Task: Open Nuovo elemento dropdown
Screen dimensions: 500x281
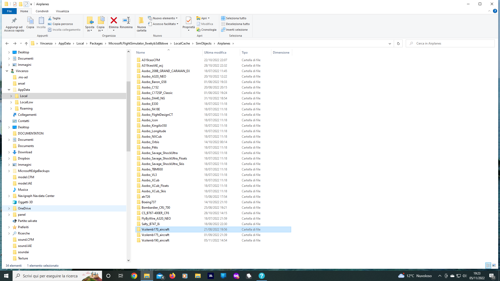Action: [x=163, y=18]
